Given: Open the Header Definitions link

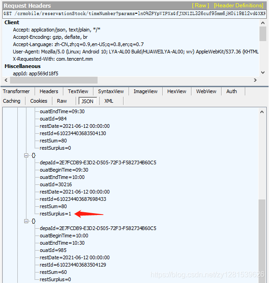Looking at the screenshot, I should [238, 5].
